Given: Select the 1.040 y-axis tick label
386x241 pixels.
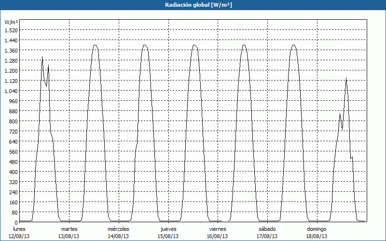Looking at the screenshot, I should coord(11,91).
